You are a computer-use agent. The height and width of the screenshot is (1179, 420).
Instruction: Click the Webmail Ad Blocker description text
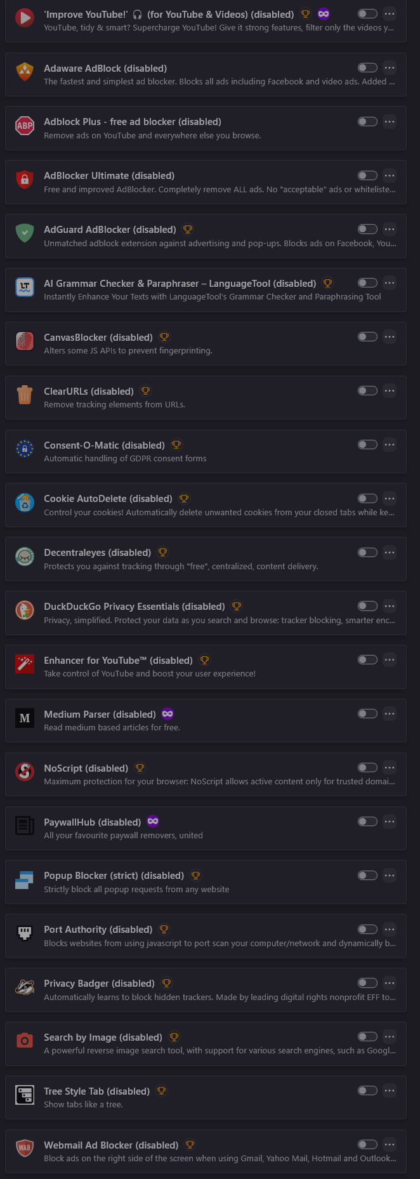tap(220, 1159)
